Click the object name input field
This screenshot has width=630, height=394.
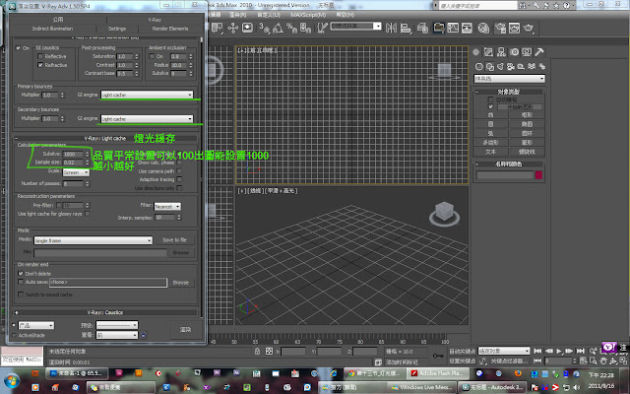click(x=505, y=175)
